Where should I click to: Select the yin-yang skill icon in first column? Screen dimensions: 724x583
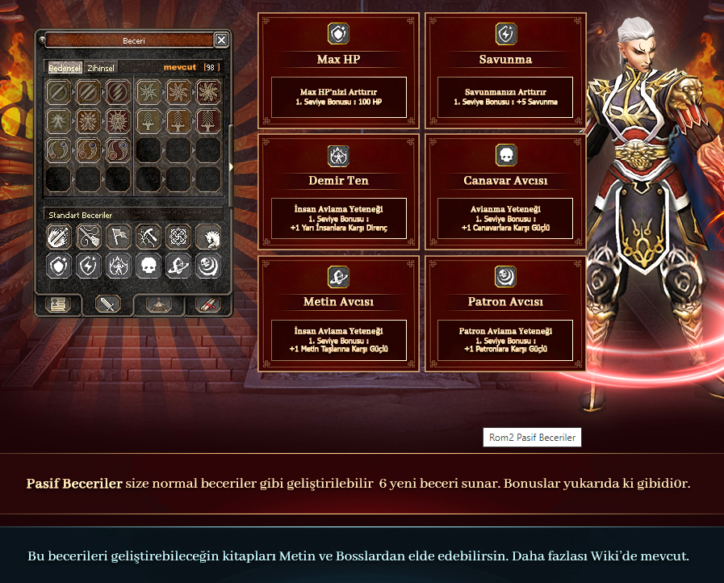tap(58, 150)
